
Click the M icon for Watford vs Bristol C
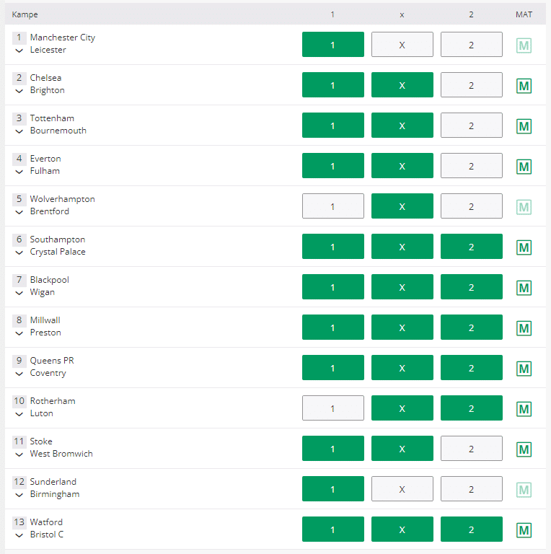pos(524,530)
